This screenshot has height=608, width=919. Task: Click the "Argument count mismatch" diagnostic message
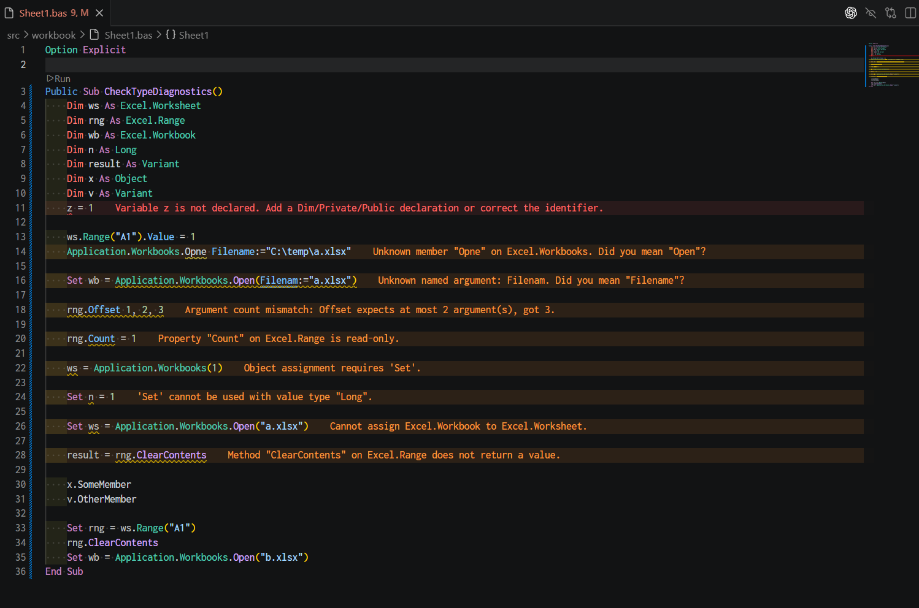click(369, 310)
